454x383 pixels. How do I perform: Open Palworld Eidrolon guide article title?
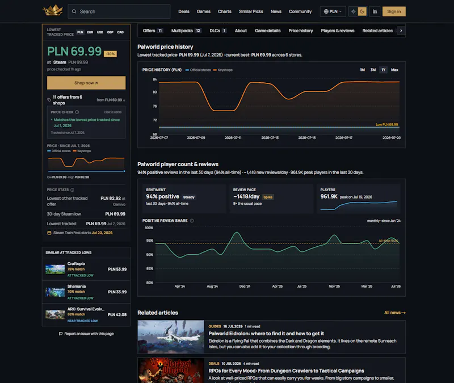266,334
